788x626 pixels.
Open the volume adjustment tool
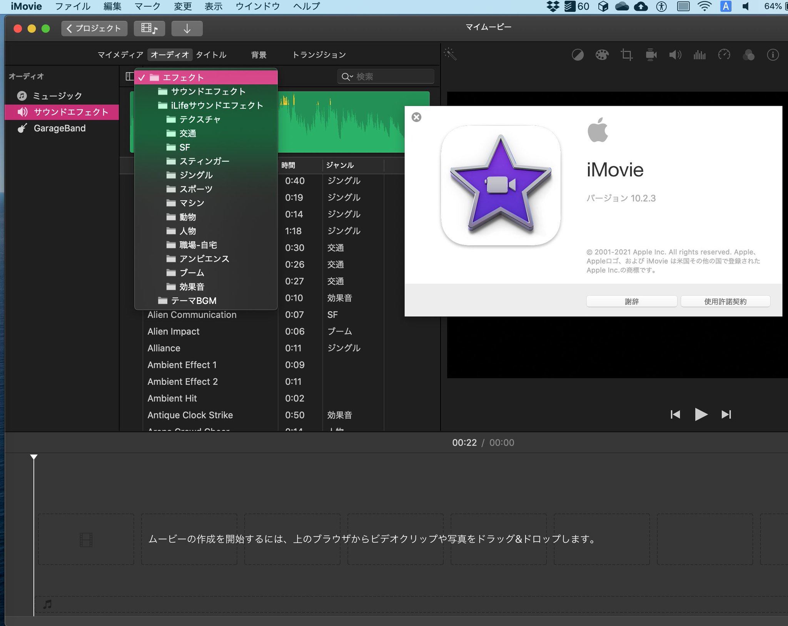pyautogui.click(x=675, y=55)
